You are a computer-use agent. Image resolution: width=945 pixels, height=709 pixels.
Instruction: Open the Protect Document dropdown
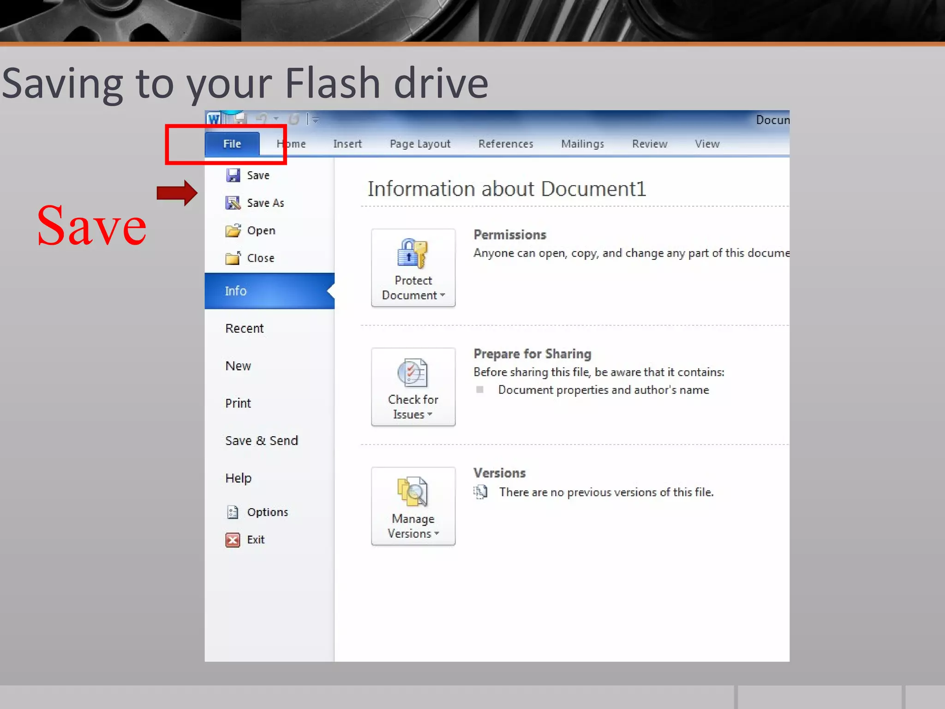click(x=413, y=268)
